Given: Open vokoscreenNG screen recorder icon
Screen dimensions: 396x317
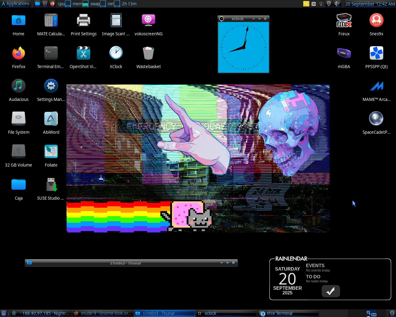Looking at the screenshot, I should tap(148, 21).
